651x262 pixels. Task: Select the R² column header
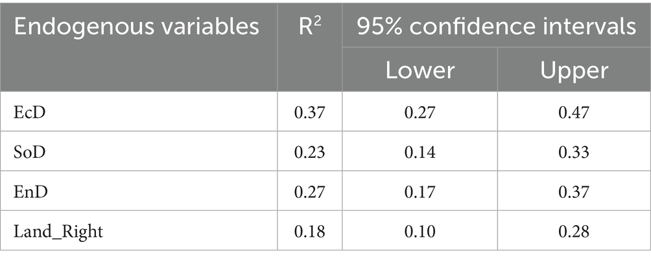(310, 28)
